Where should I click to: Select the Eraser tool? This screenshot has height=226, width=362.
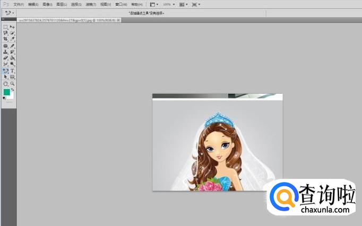(x=5, y=58)
